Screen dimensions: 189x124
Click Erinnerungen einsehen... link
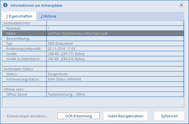[x=28, y=116]
